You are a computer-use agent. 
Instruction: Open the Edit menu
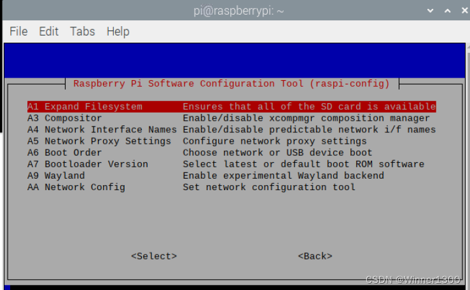(48, 31)
